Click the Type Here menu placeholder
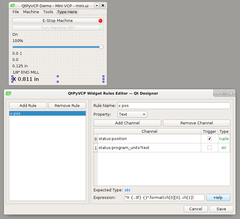The image size is (240, 219). point(67,12)
